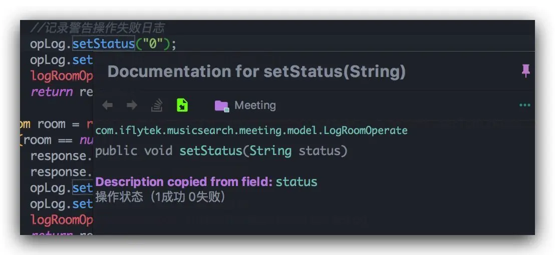Open the LogRoomOperate class path link
Image resolution: width=555 pixels, height=255 pixels.
point(251,130)
